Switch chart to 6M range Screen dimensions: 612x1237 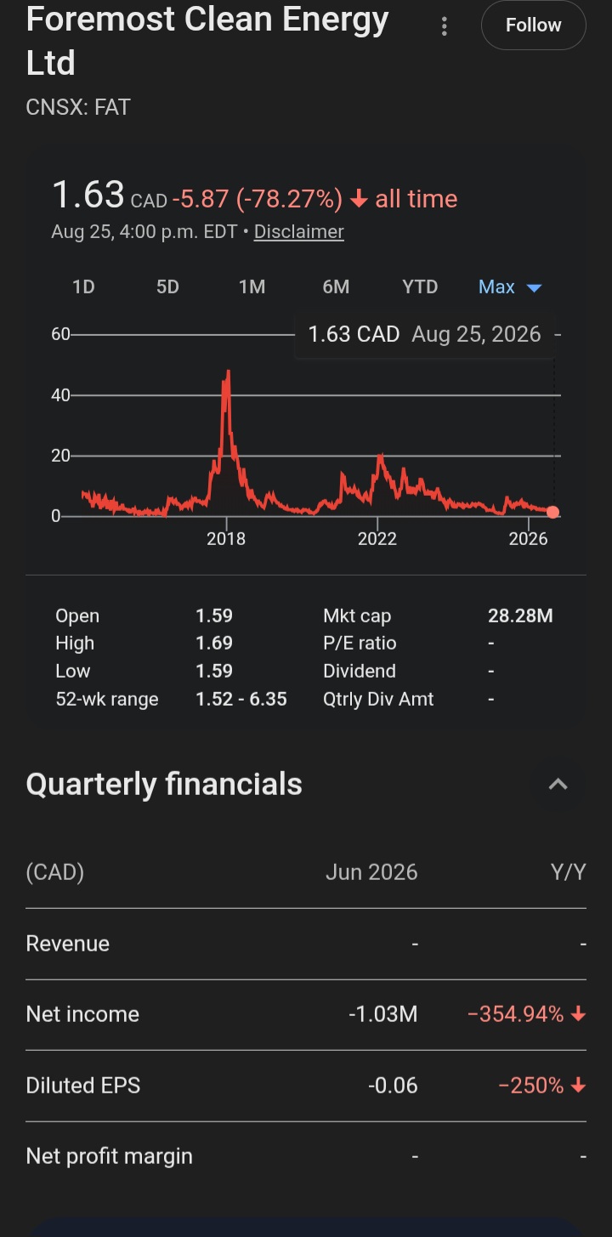pyautogui.click(x=336, y=287)
